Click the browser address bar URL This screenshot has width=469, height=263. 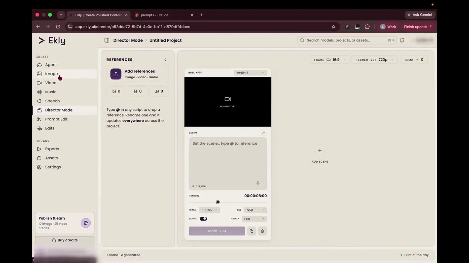pyautogui.click(x=132, y=27)
